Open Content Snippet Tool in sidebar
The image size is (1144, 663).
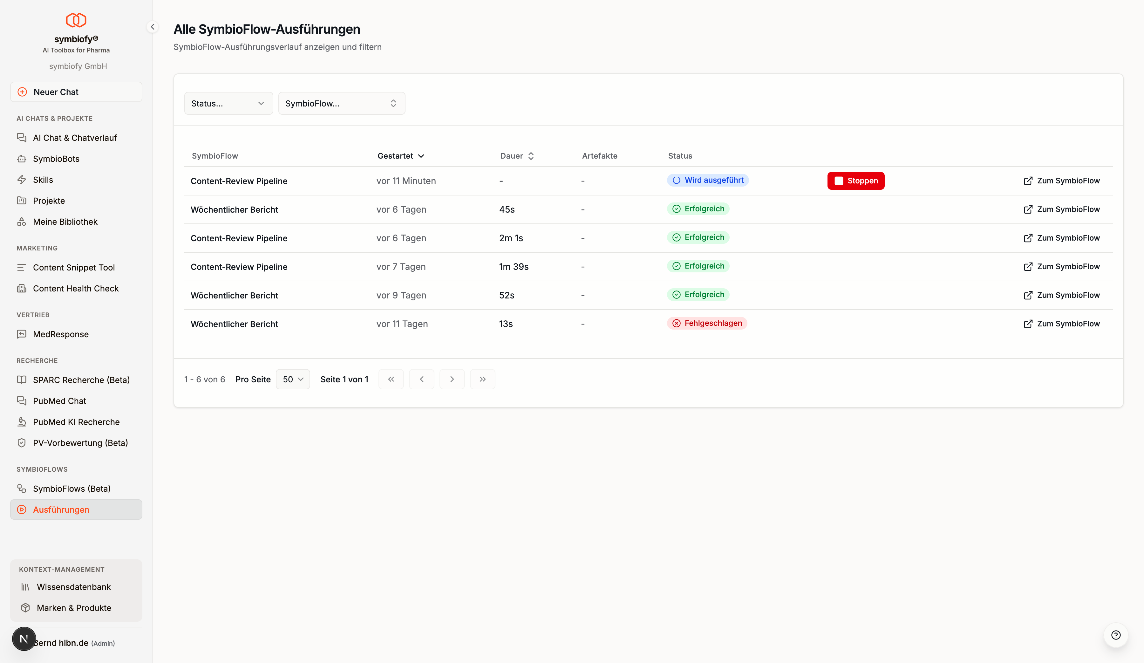(76, 268)
